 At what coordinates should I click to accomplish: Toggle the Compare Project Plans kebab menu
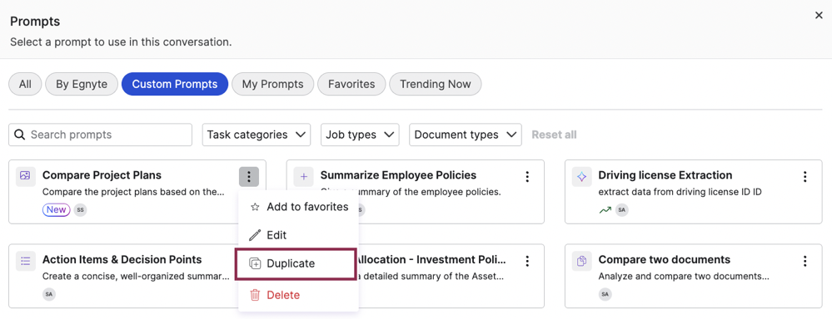tap(249, 177)
